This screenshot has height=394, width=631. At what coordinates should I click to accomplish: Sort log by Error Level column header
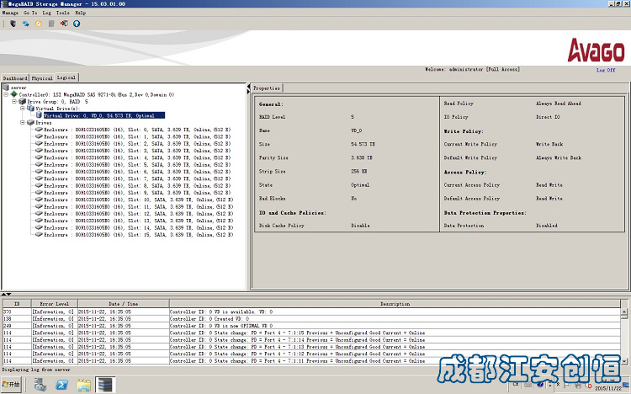tap(55, 304)
